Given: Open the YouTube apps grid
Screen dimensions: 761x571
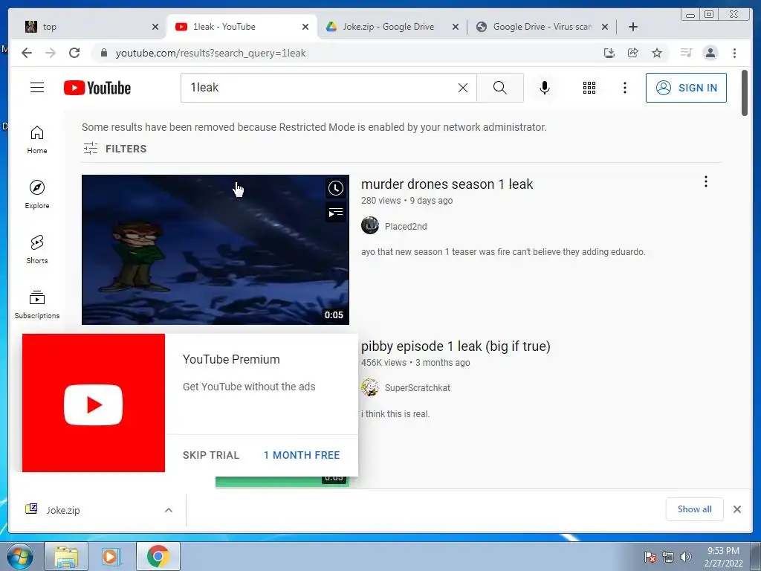Looking at the screenshot, I should coord(589,88).
